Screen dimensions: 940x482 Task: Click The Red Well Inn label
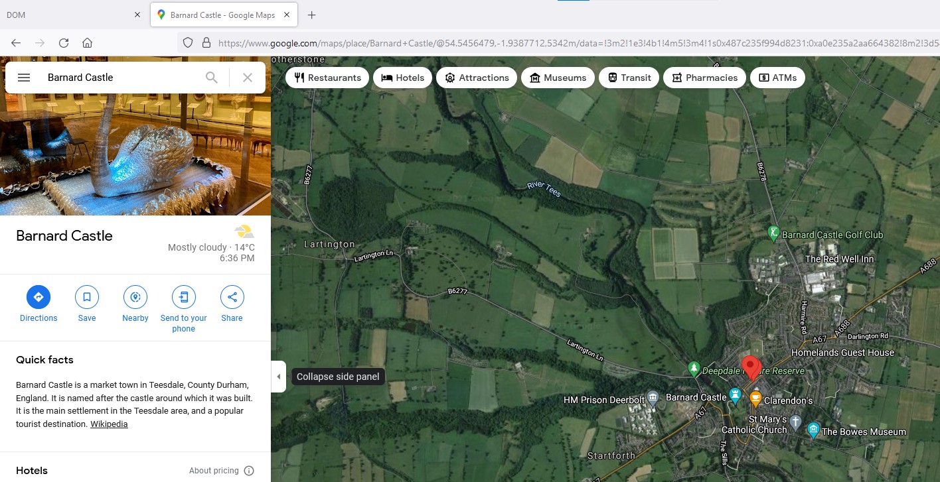click(839, 259)
